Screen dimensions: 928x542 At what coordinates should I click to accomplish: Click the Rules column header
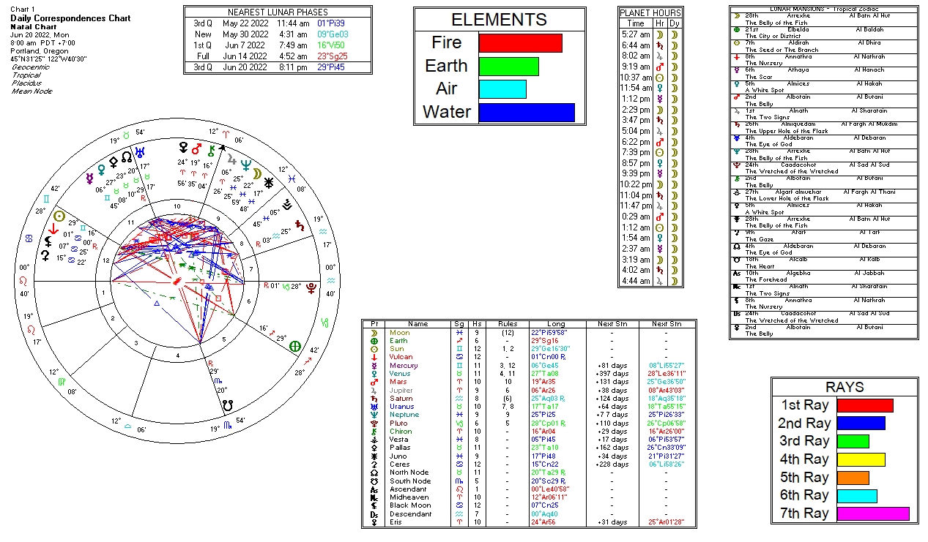click(x=508, y=324)
